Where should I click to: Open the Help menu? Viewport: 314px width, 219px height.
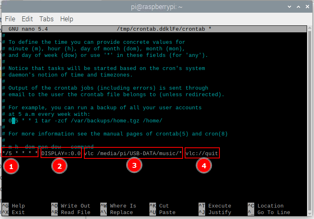(x=66, y=19)
